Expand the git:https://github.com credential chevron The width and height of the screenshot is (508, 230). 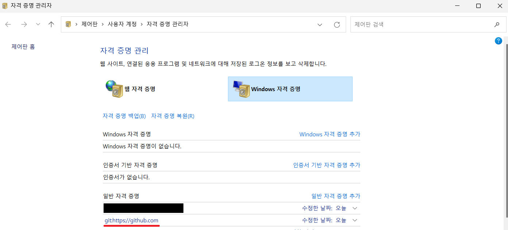click(x=355, y=220)
